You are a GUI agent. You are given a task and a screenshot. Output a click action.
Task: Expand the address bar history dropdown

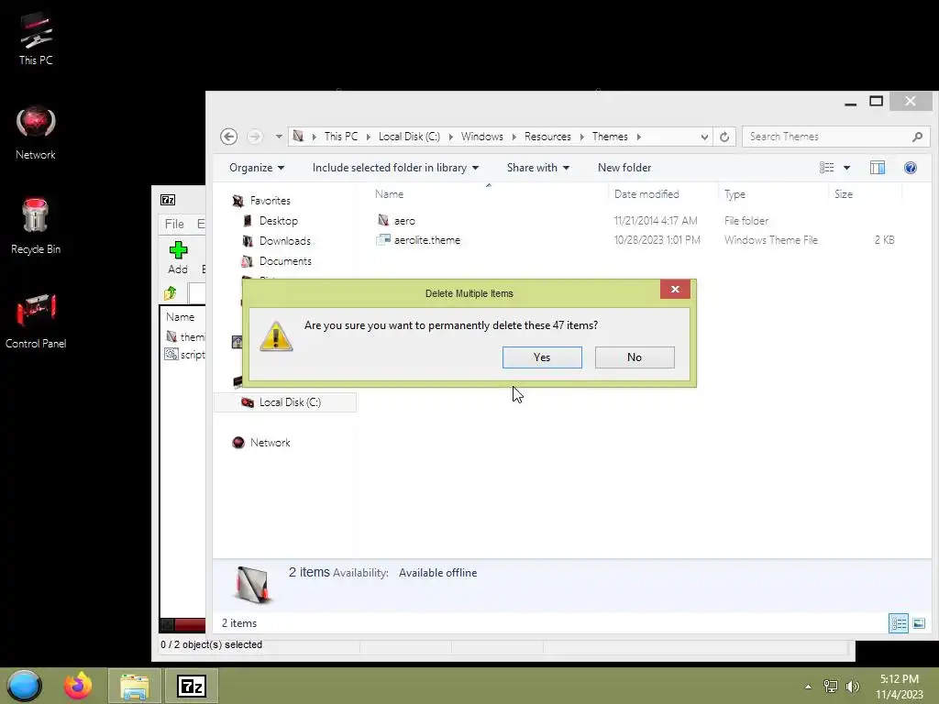tap(704, 137)
